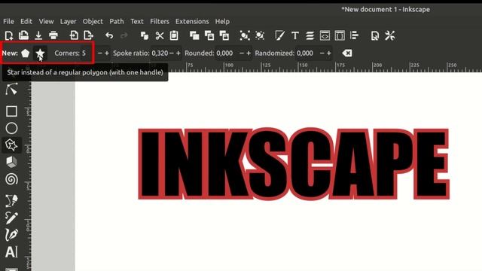
Task: Open the Extensions menu
Action: tap(192, 22)
